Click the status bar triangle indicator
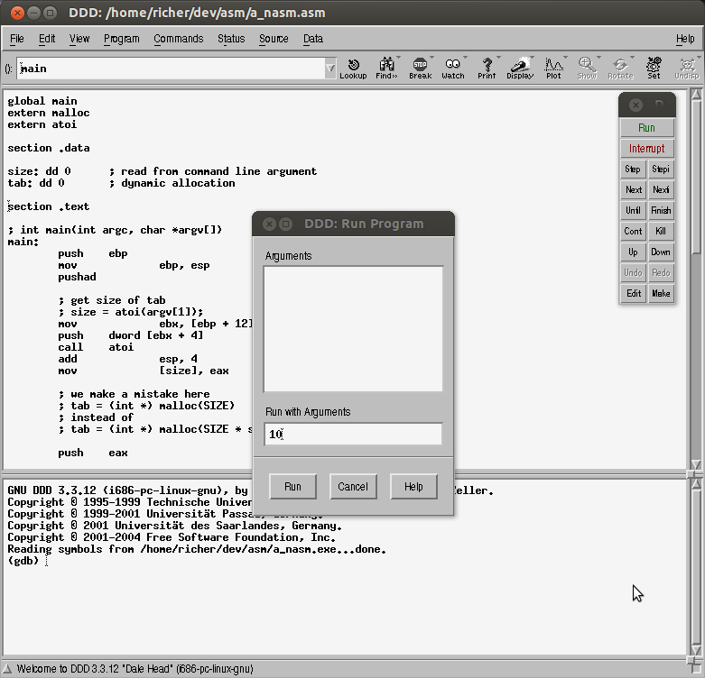Screen dimensions: 705x678 click(x=7, y=669)
